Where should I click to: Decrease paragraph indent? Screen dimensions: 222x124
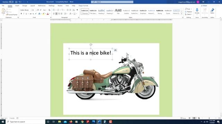[x=68, y=10]
